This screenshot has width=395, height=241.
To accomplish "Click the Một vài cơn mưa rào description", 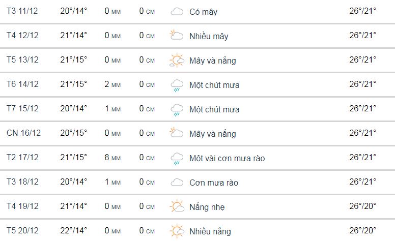I will coord(227,158).
